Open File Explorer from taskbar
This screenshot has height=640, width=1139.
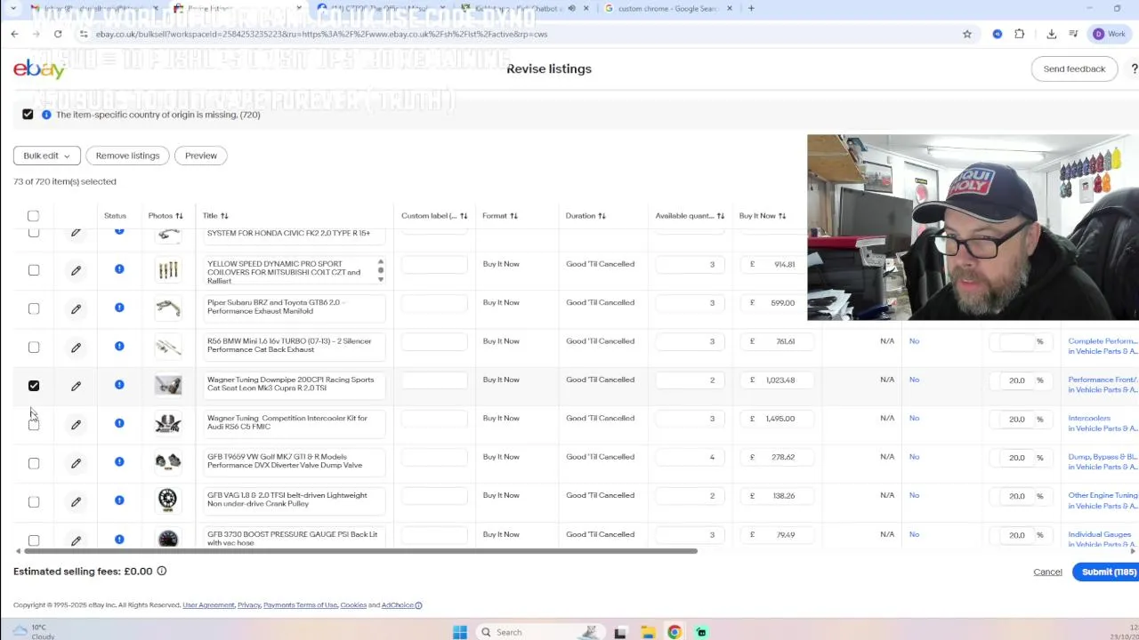(x=648, y=632)
